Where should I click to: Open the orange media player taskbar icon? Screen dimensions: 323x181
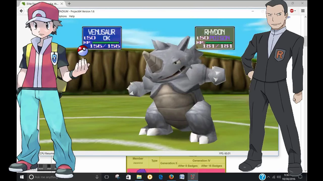coord(150,177)
